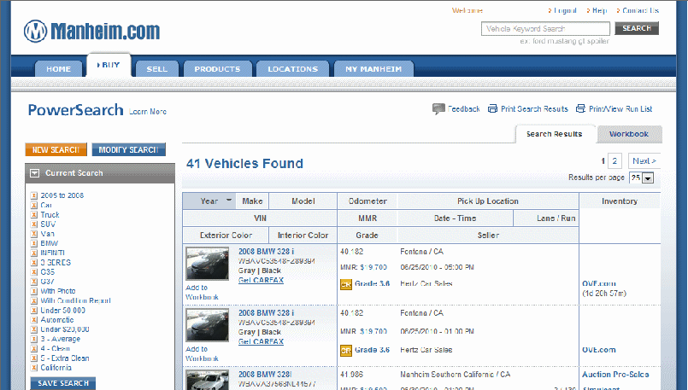The height and width of the screenshot is (390, 688).
Task: Remove the 'Automatic' filter X icon
Action: click(34, 320)
